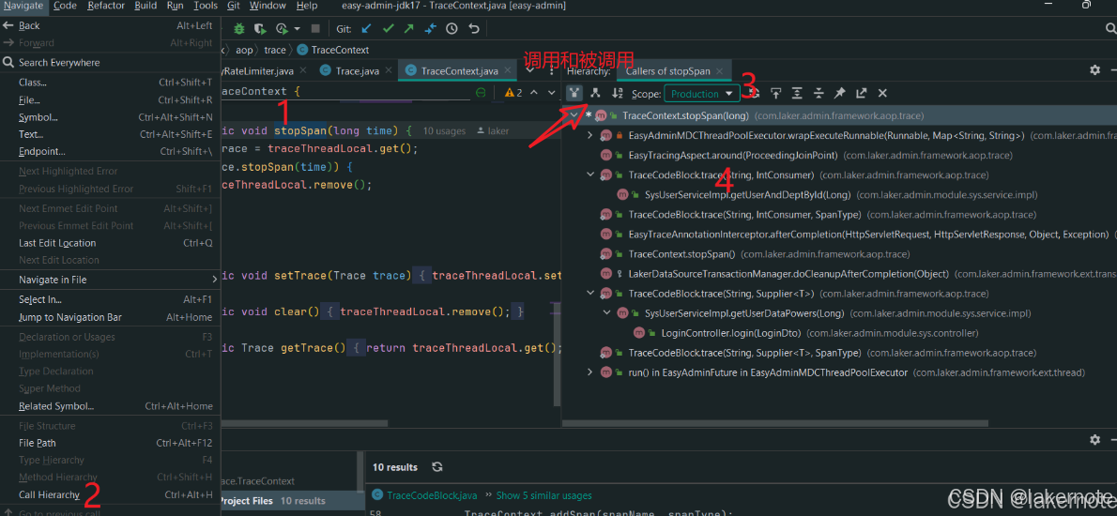Go to previous highlighted error arrow
Image resolution: width=1117 pixels, height=516 pixels.
[535, 93]
